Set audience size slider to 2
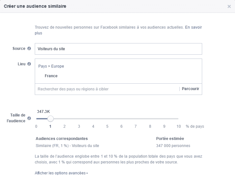This screenshot has width=235, height=185. [x=64, y=119]
